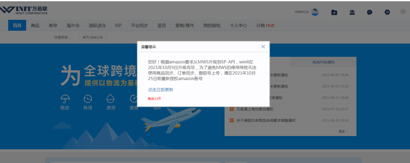This screenshot has width=410, height=163.
Task: Switch to 系统升级通知 tab
Action: 323,62
